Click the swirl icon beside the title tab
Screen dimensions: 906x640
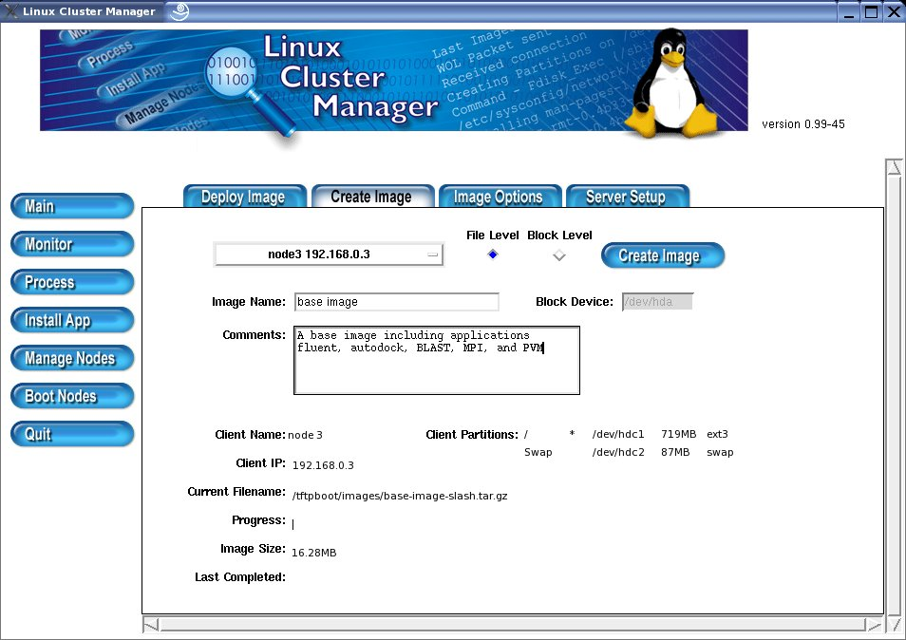(179, 11)
